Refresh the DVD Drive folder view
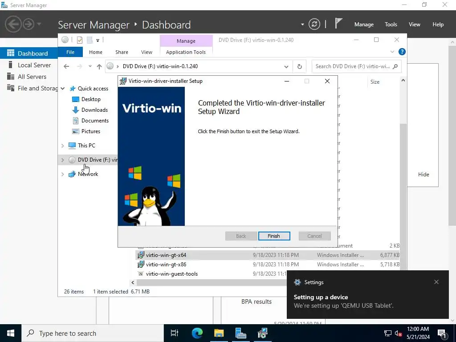456x342 pixels. tap(300, 67)
